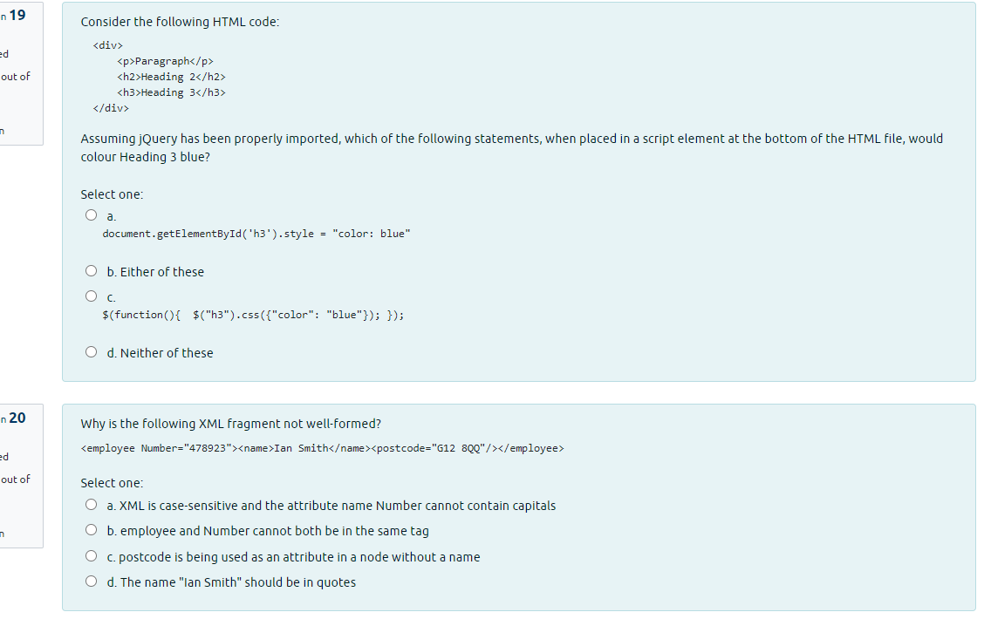Choose the 'Either of these' radio button

pyautogui.click(x=91, y=271)
